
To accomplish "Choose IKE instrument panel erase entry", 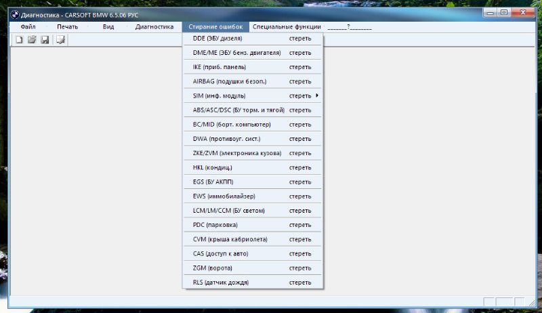I will click(253, 67).
